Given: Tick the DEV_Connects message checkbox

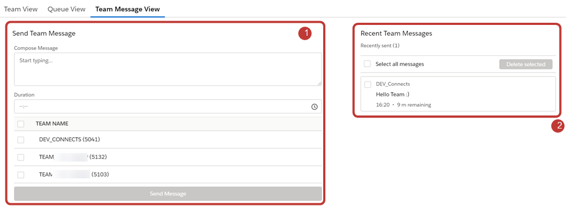Looking at the screenshot, I should pyautogui.click(x=368, y=84).
